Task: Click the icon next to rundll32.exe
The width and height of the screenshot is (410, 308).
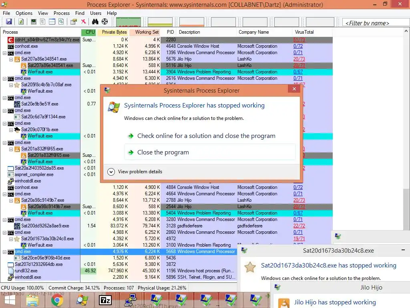Action: click(11, 271)
